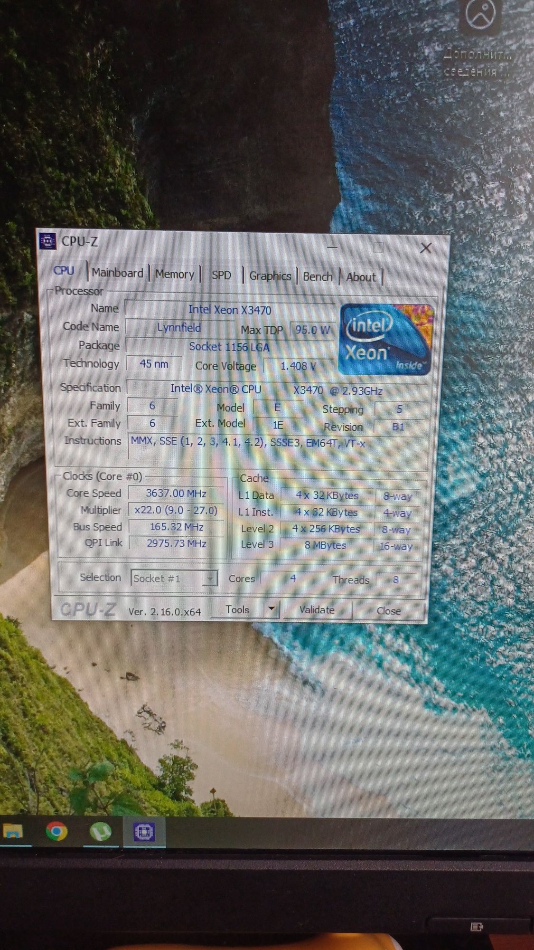The image size is (534, 950).
Task: Click the CPU-Z taskbar icon
Action: click(144, 832)
